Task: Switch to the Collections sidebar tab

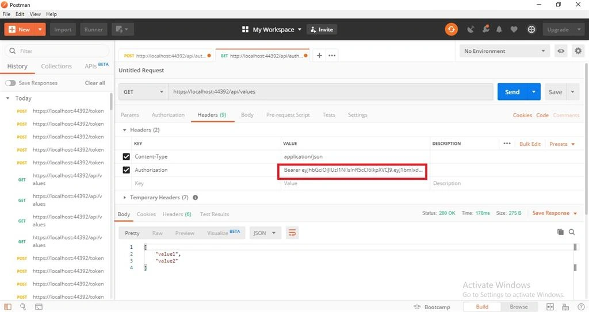Action: click(56, 66)
